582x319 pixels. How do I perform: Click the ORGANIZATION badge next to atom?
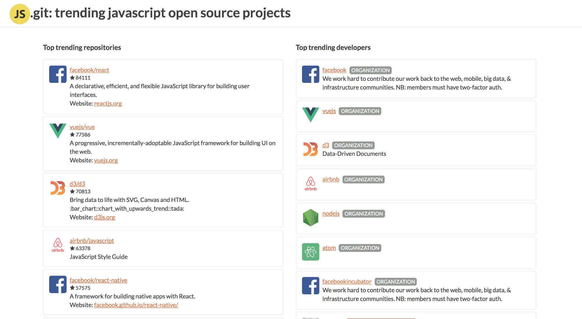[x=360, y=248]
